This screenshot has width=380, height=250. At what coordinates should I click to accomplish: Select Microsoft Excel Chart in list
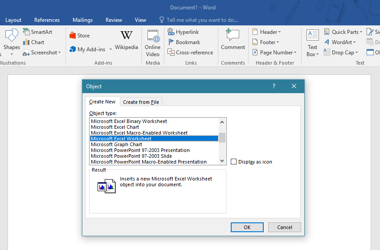point(154,127)
